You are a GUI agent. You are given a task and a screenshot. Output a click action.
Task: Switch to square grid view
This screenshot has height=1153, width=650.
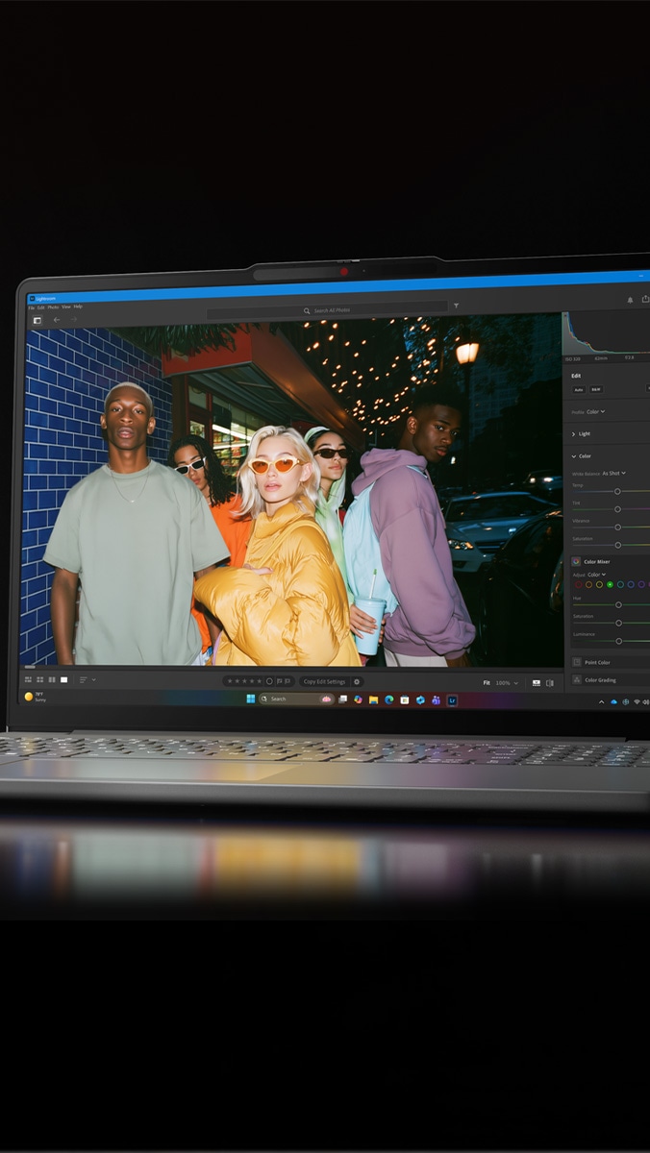pos(39,680)
